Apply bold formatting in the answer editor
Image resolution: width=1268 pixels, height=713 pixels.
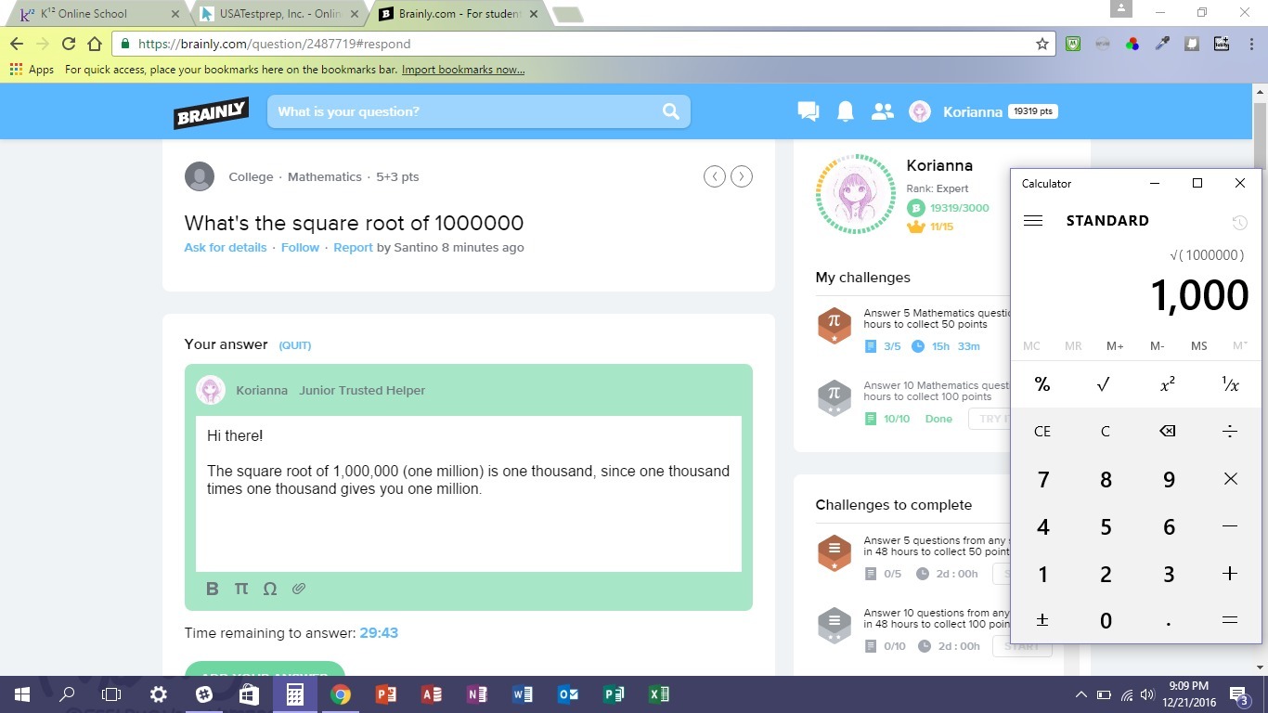click(x=212, y=589)
